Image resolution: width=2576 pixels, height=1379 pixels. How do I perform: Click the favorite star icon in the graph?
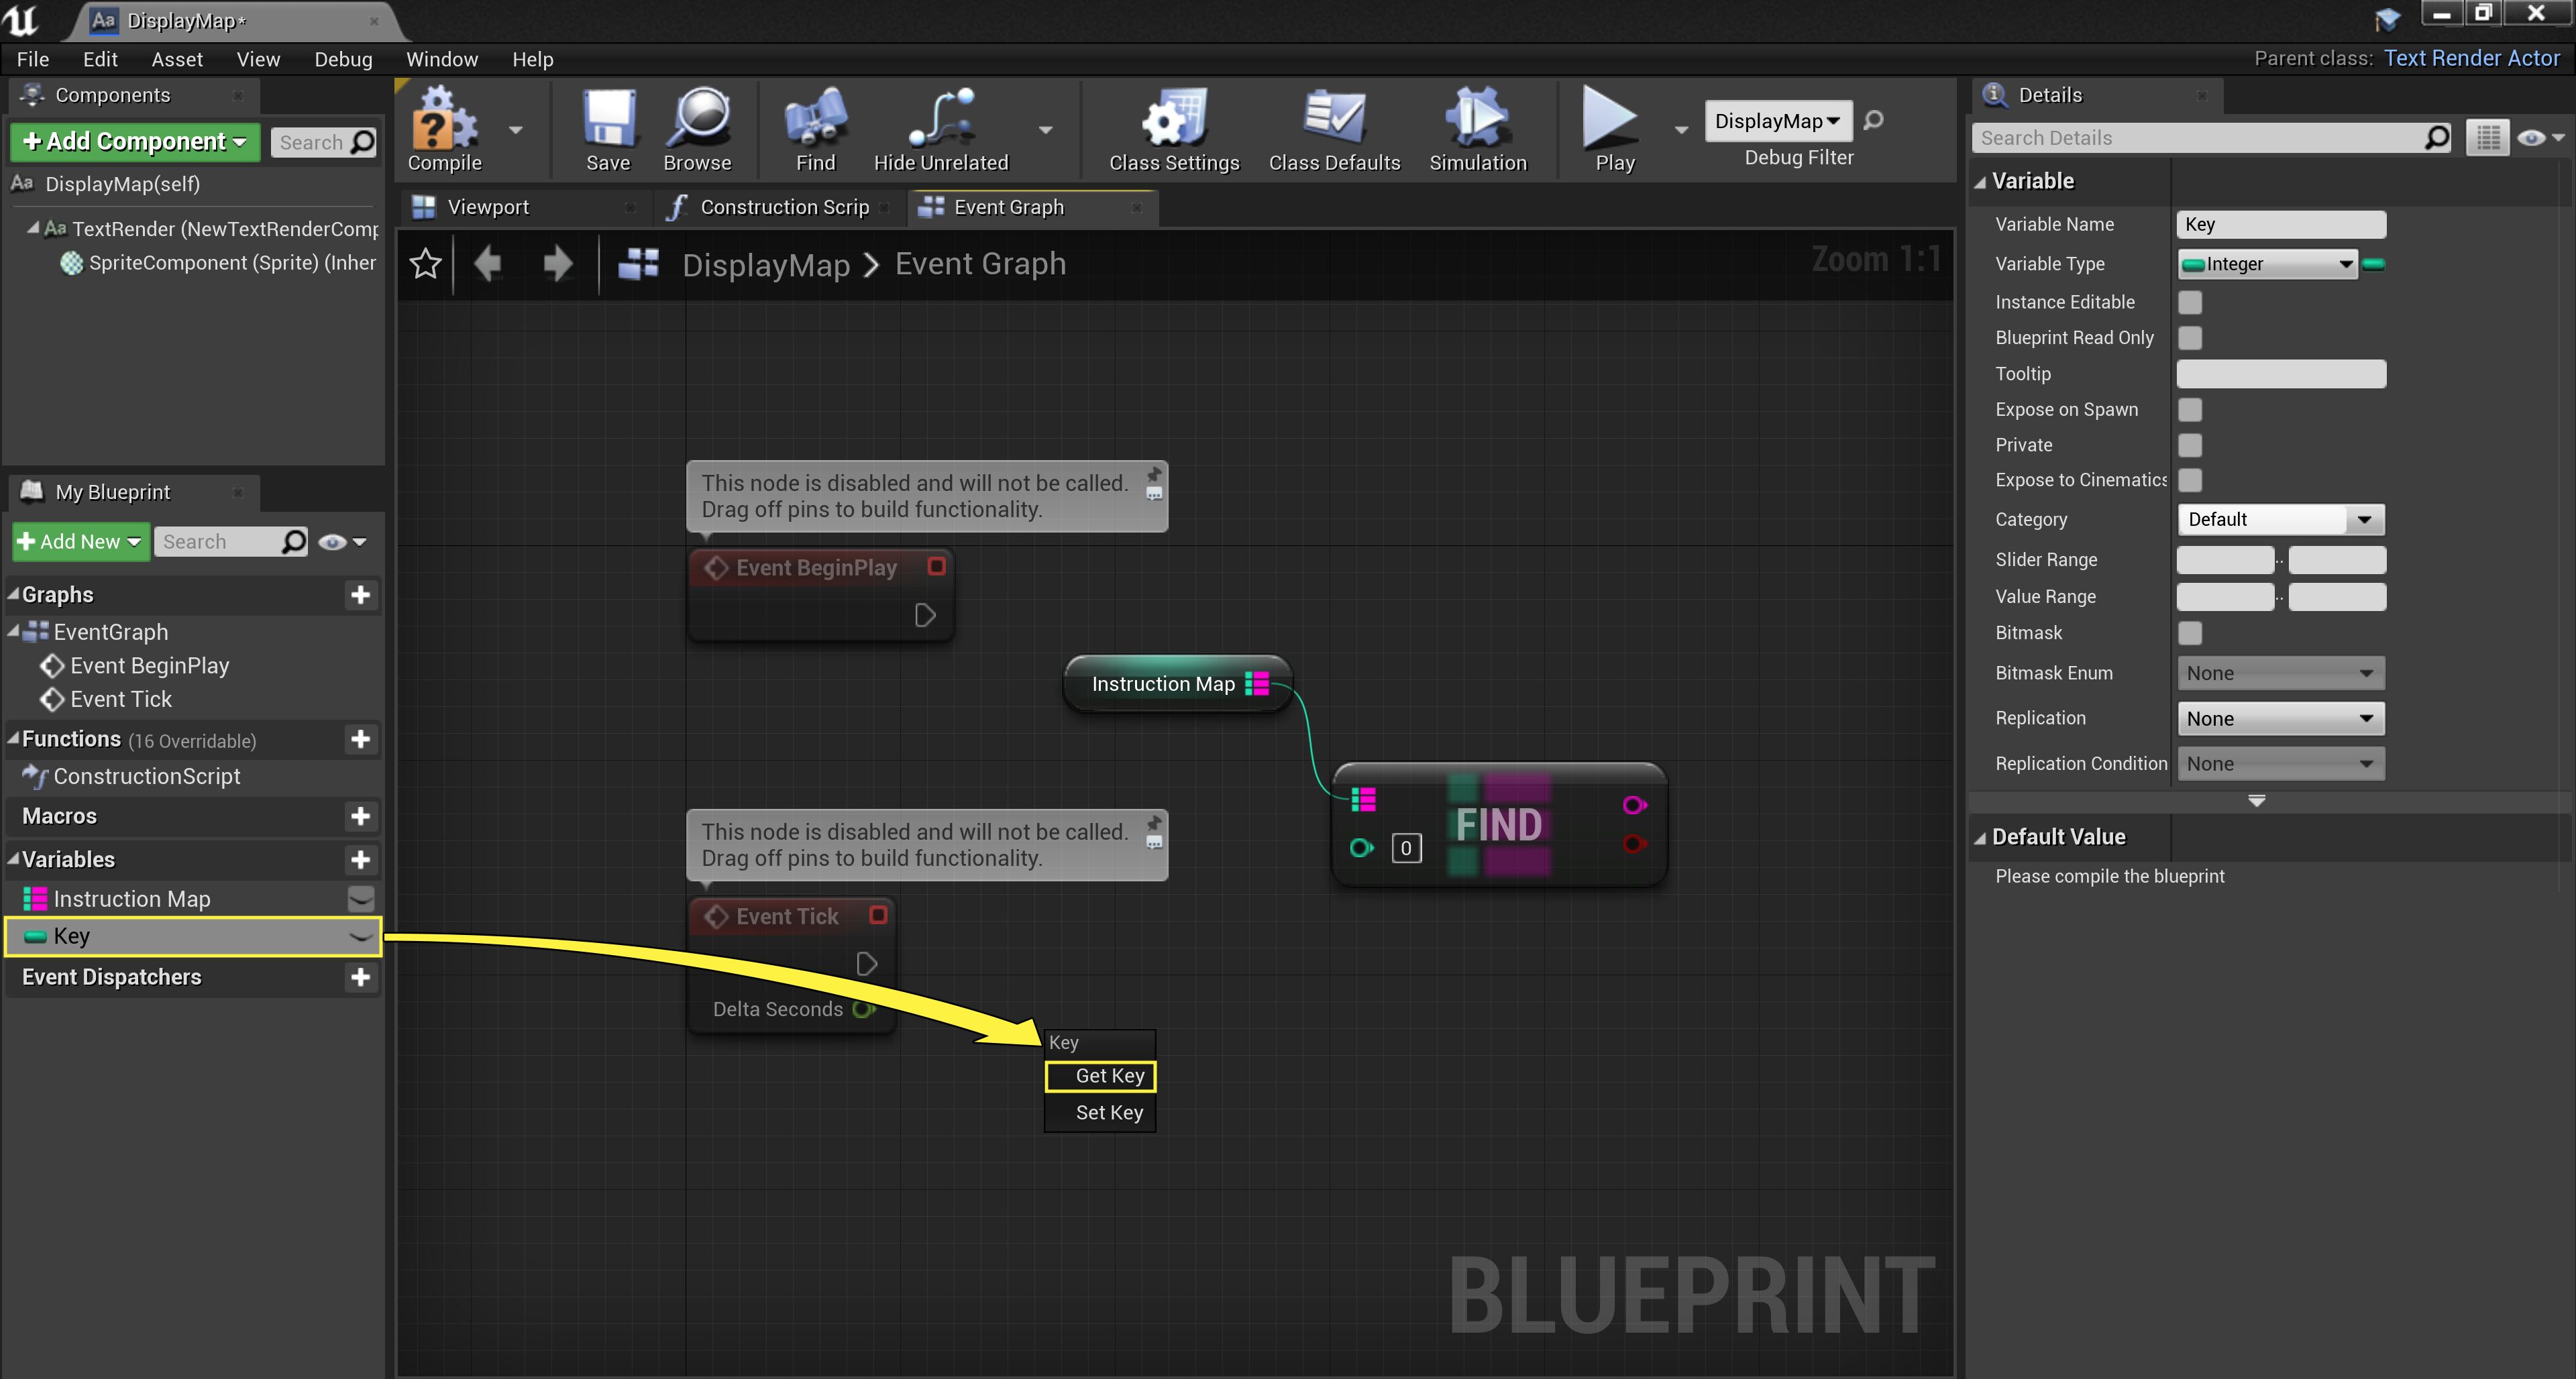pos(426,264)
